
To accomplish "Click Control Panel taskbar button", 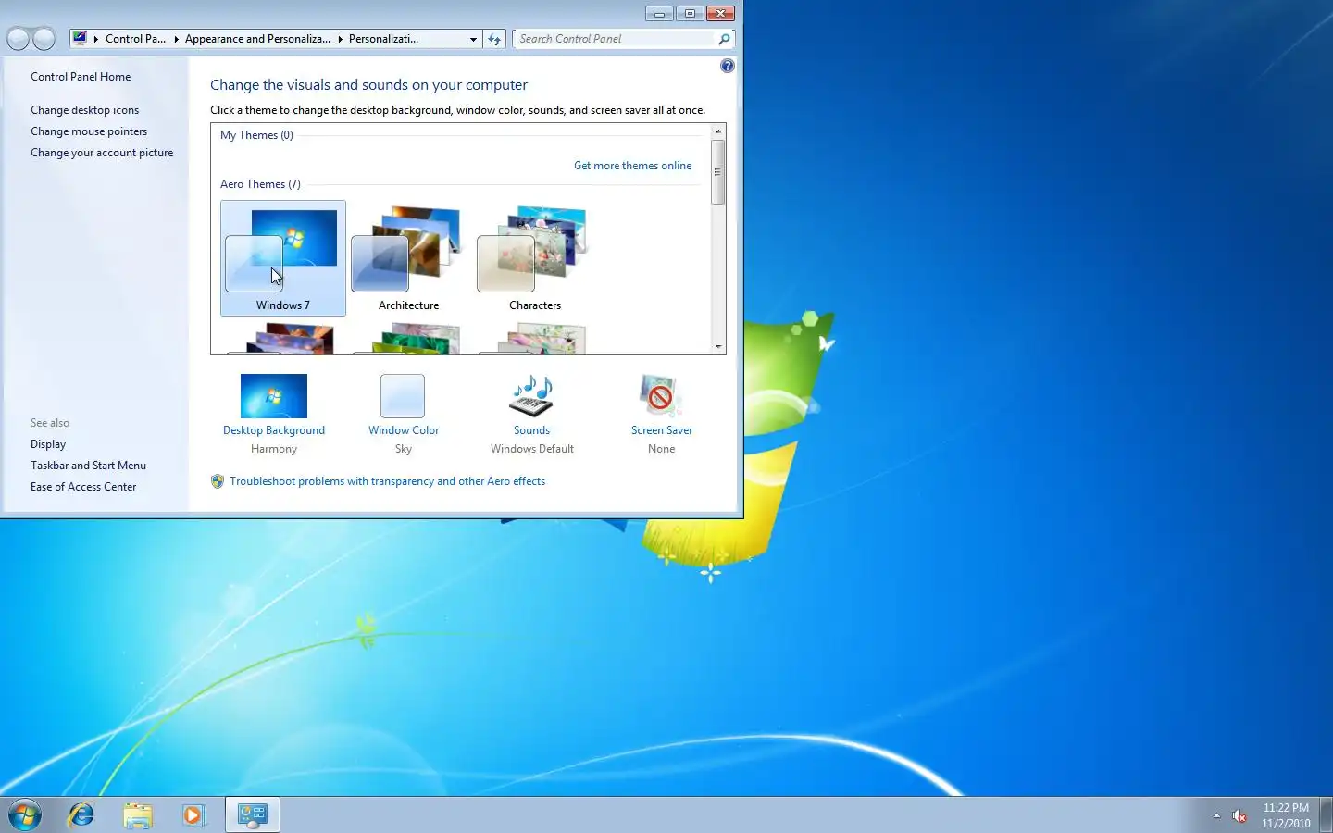I will [x=253, y=815].
